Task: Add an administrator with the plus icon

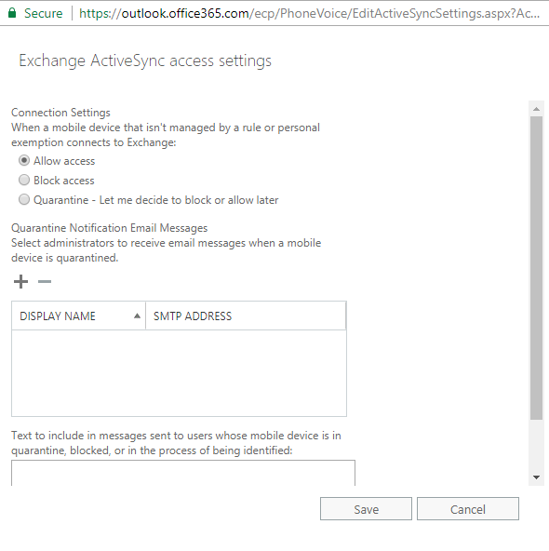Action: point(20,281)
